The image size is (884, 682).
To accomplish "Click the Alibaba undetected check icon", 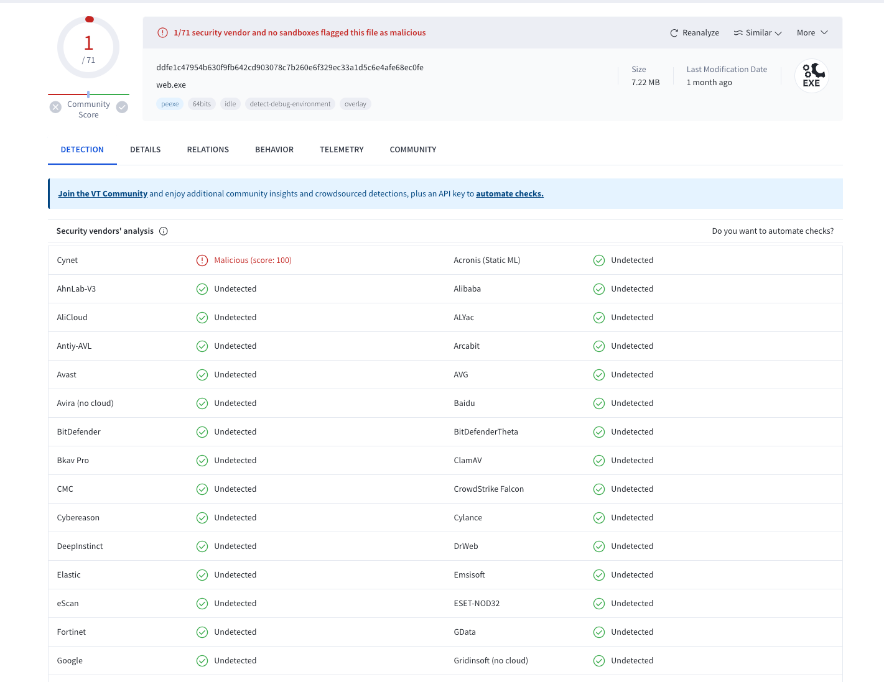I will click(599, 289).
